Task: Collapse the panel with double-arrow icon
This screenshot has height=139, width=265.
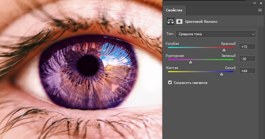Action: coord(255,3)
